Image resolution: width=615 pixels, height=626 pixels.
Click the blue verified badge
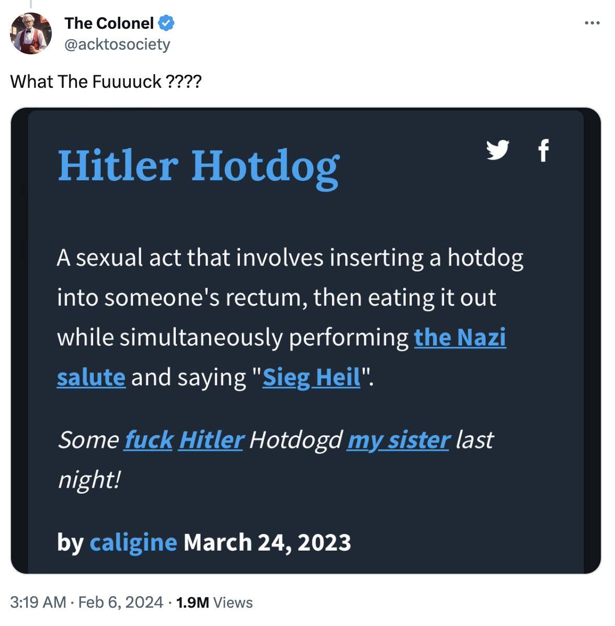pos(166,22)
